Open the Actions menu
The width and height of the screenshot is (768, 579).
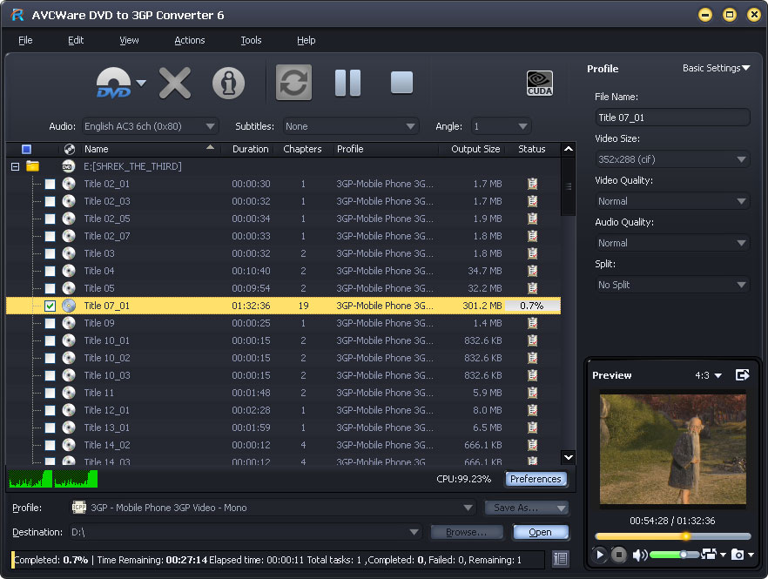point(190,40)
